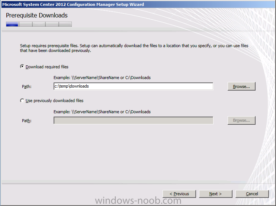The width and height of the screenshot is (276, 206).
Task: Click the Path label under Download required files
Action: [26, 86]
